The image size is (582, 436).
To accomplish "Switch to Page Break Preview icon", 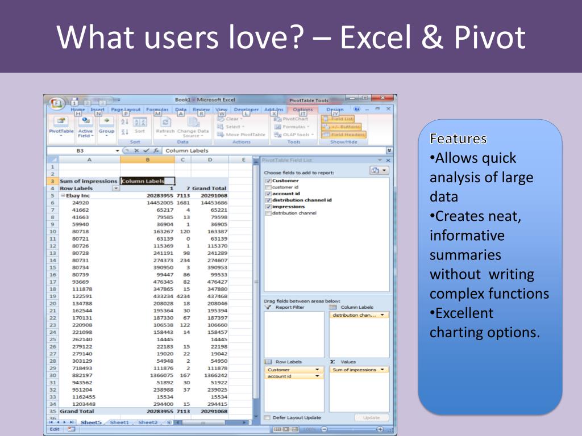I will pyautogui.click(x=295, y=429).
